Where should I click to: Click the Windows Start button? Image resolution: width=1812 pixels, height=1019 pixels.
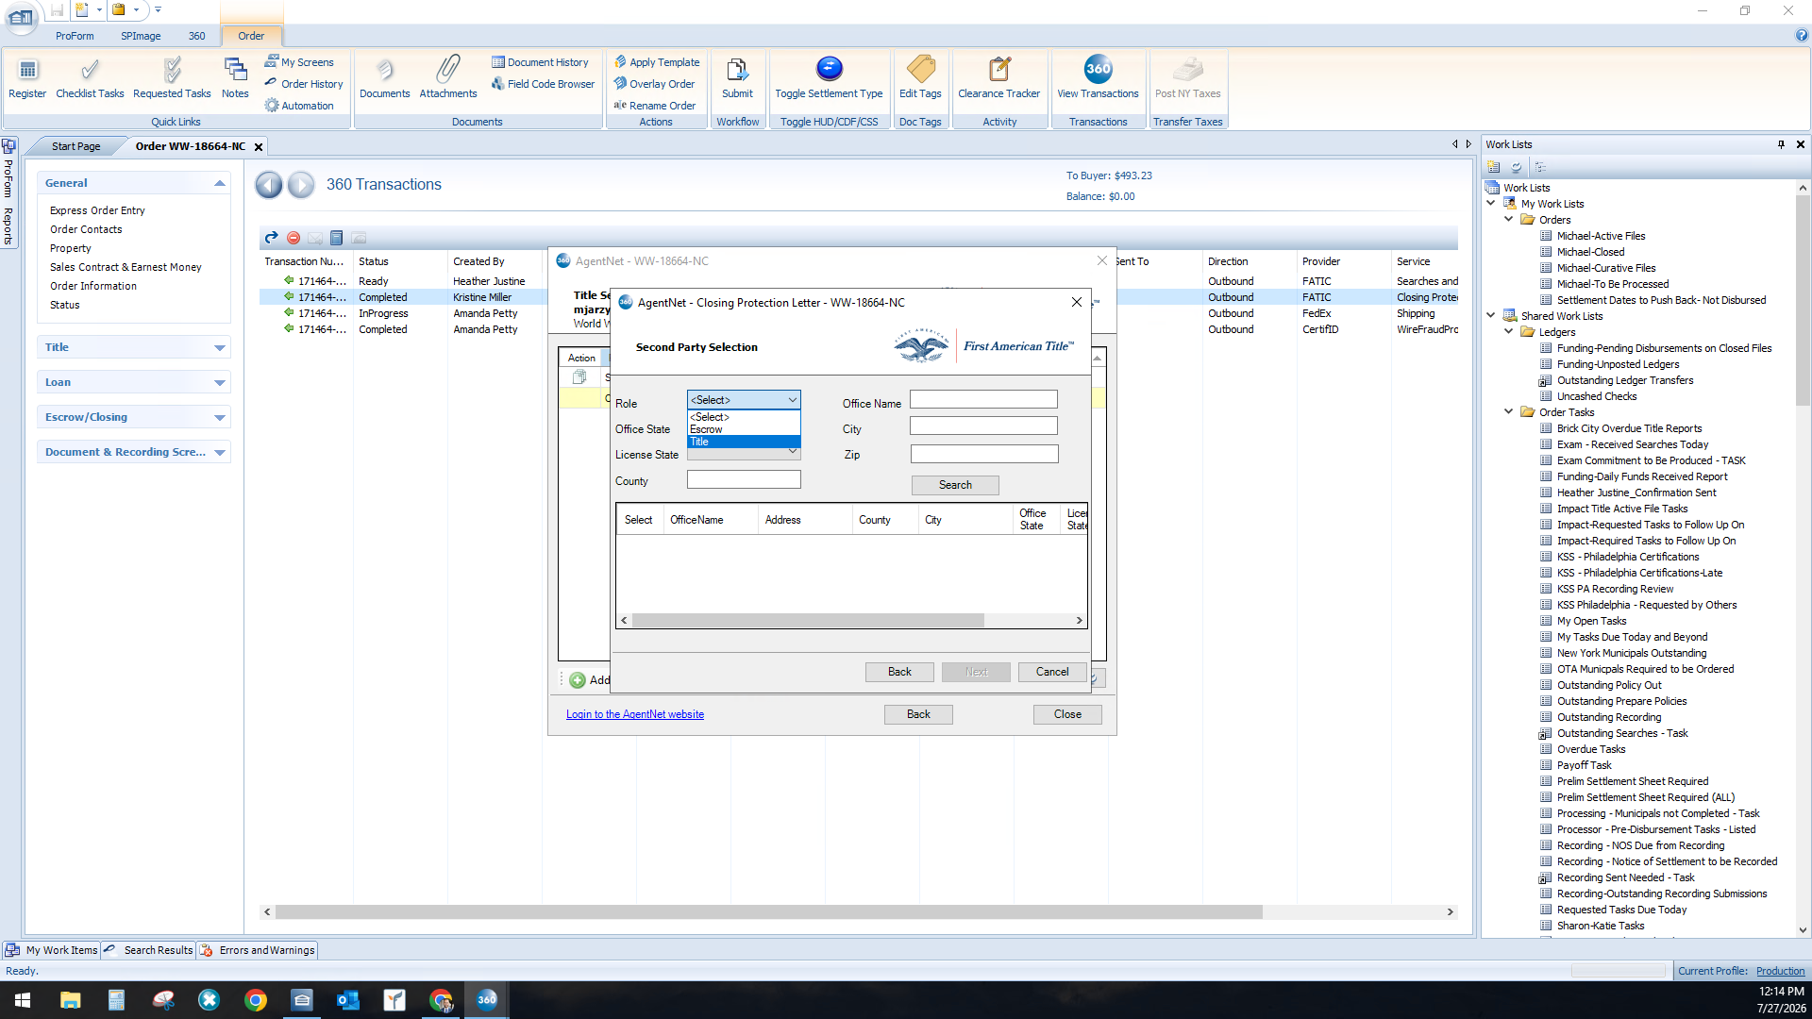[x=23, y=999]
